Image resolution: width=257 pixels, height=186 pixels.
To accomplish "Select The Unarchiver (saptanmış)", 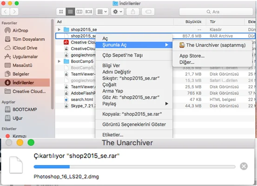I will 212,45.
